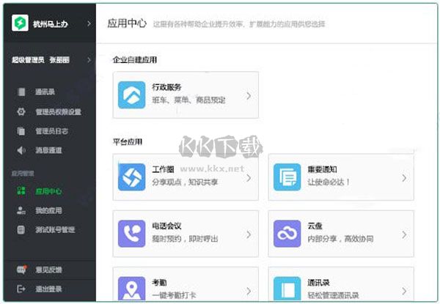
Task: Expand the 杭州马上办 company chevron
Action: [89, 23]
